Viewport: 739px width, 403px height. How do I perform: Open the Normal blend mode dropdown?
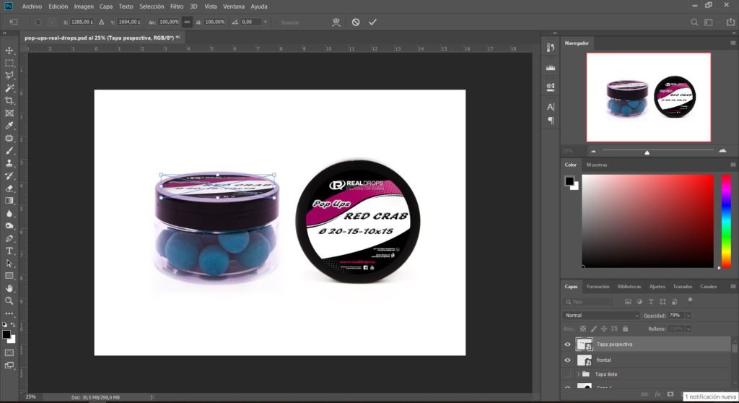601,315
